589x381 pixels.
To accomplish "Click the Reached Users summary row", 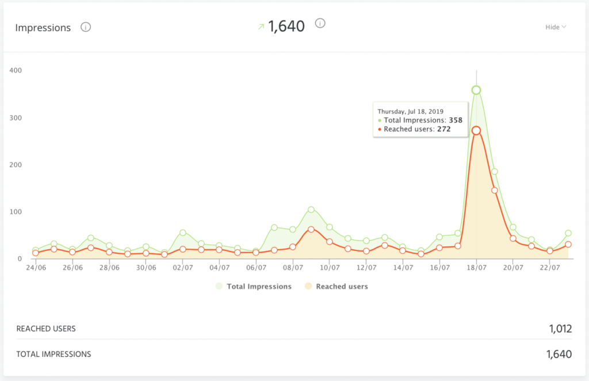I will [294, 329].
